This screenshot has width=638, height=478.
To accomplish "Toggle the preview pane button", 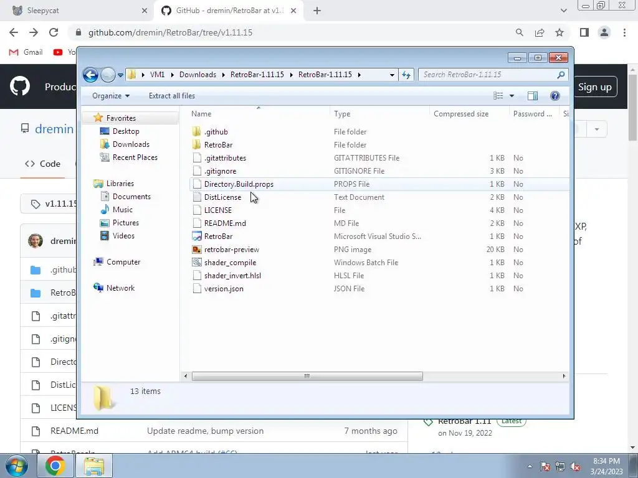I will pos(533,96).
